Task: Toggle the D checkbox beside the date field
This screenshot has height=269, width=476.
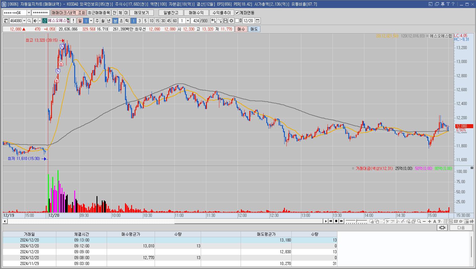Action: (x=237, y=21)
